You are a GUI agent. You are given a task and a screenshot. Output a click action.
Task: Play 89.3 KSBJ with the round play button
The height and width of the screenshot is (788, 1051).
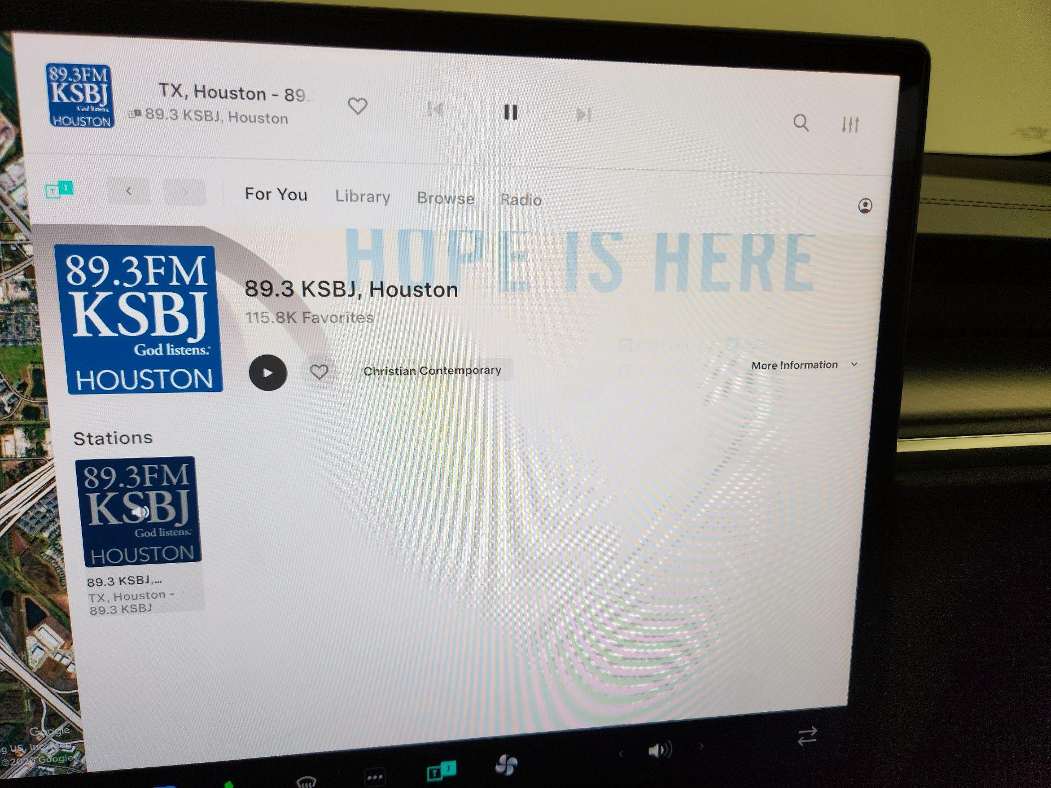[x=268, y=373]
